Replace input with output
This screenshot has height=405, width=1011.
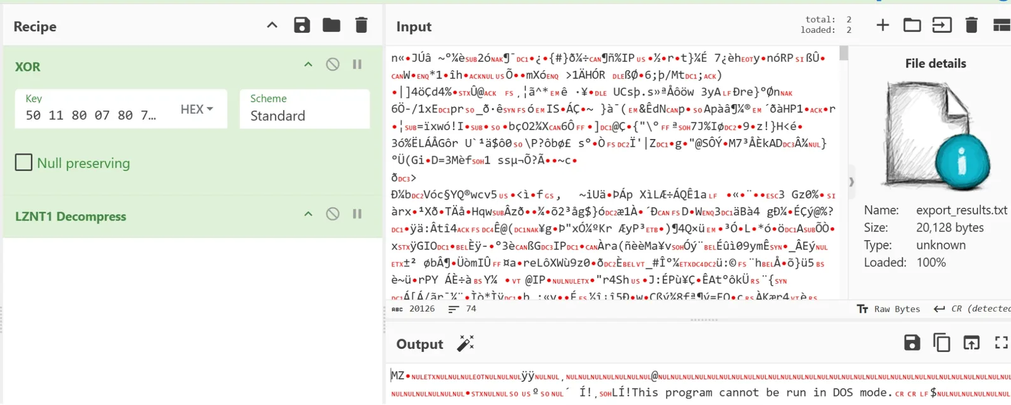[x=971, y=342]
